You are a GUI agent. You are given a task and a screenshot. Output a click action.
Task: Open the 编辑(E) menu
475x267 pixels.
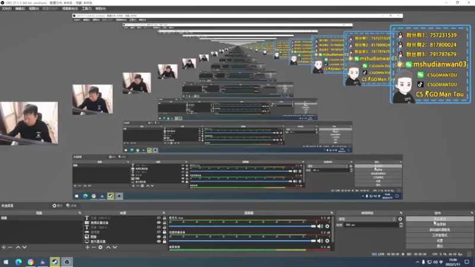click(x=20, y=9)
